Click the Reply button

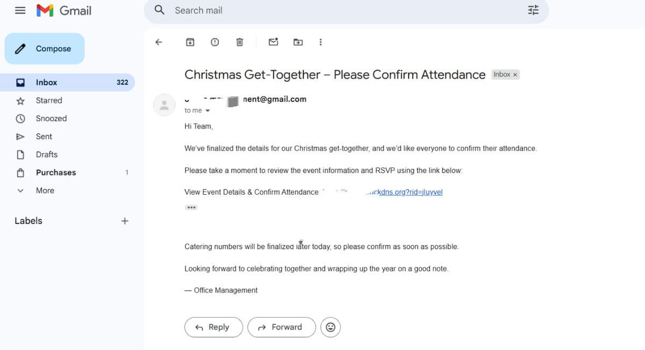coord(213,327)
